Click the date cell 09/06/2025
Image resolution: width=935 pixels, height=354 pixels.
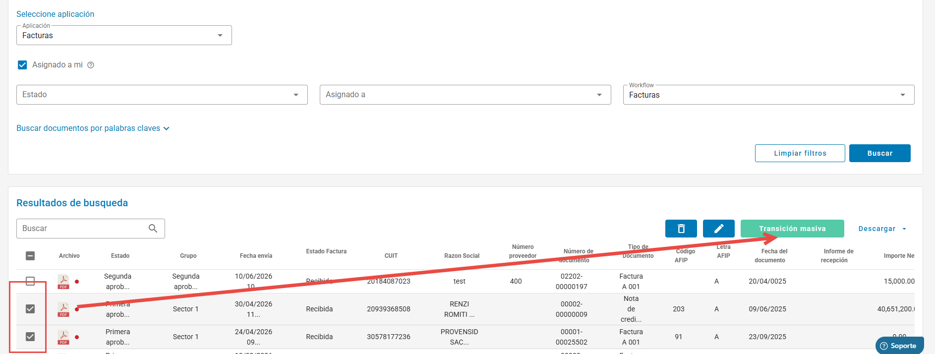click(767, 309)
